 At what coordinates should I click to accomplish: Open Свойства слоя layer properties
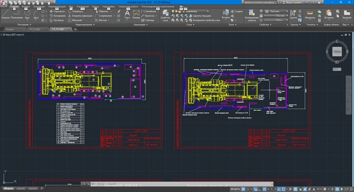pyautogui.click(x=165, y=15)
